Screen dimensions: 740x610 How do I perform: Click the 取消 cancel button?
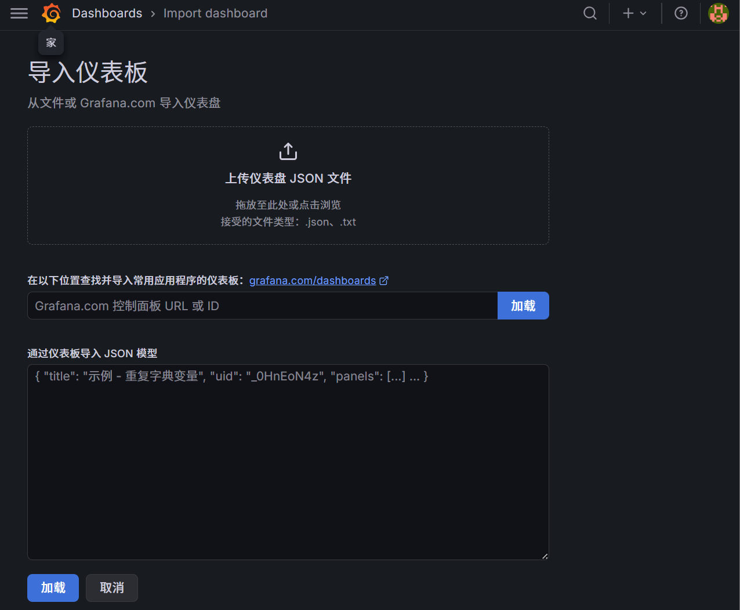coord(112,588)
